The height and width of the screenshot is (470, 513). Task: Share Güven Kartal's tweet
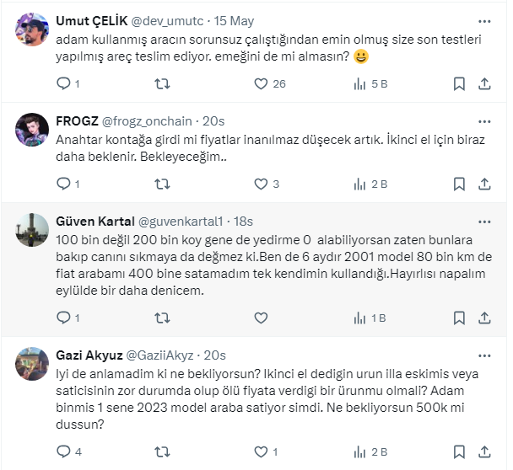click(485, 318)
